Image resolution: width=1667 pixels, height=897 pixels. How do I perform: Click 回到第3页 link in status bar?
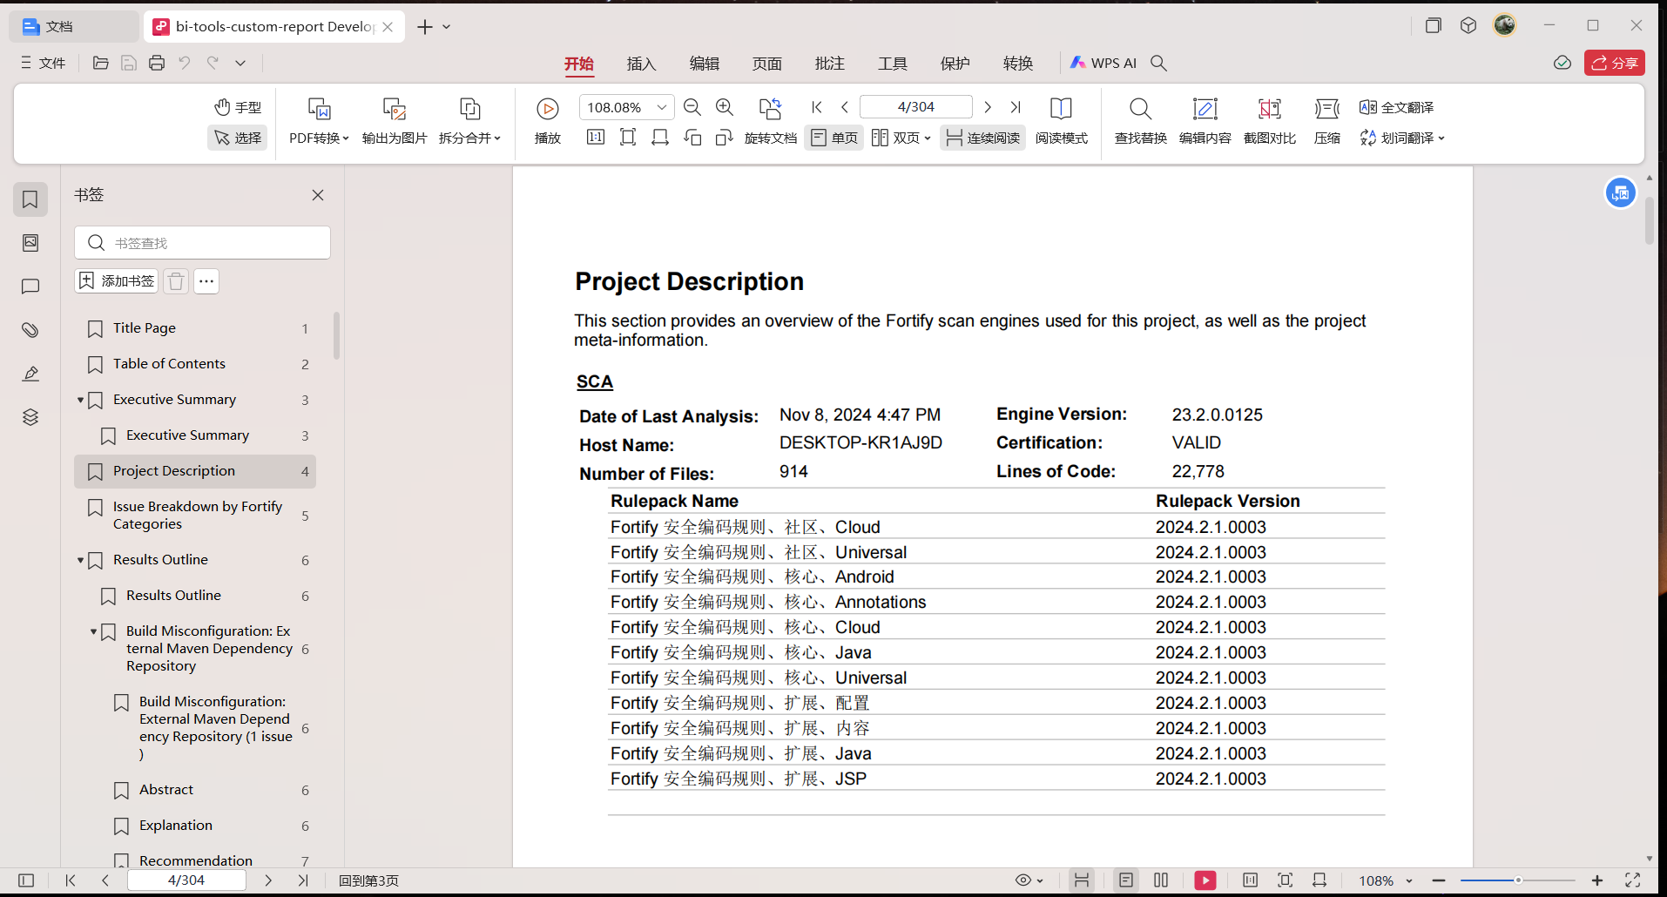click(x=368, y=880)
